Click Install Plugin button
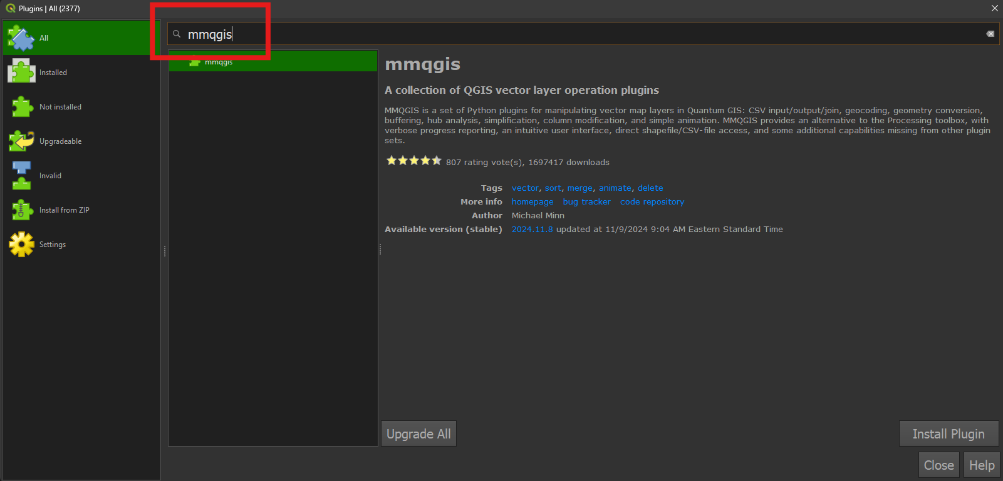The height and width of the screenshot is (481, 1003). click(948, 433)
